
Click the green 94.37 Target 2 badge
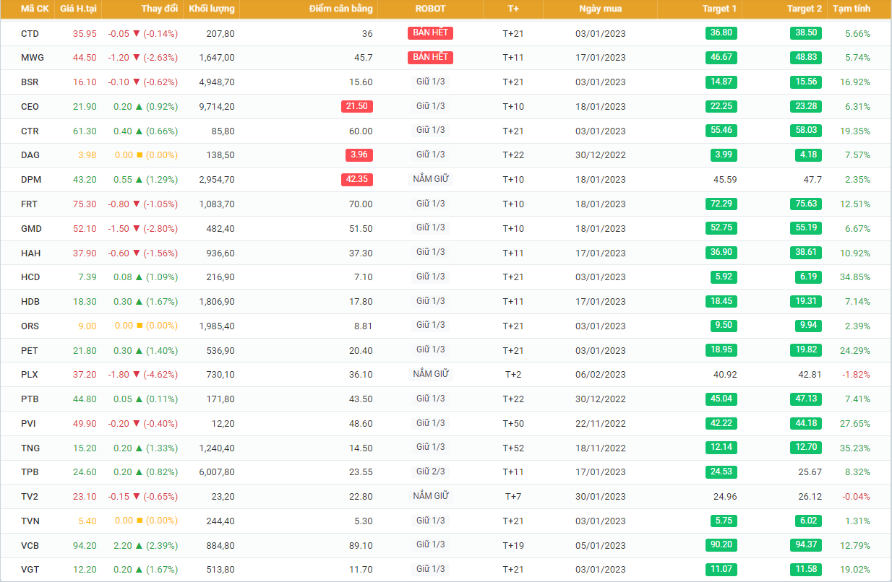click(806, 544)
